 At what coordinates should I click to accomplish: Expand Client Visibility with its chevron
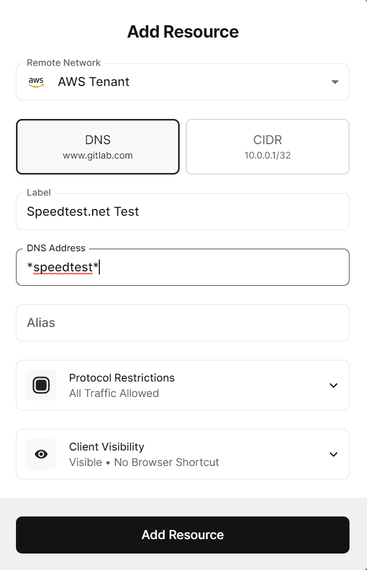click(334, 454)
